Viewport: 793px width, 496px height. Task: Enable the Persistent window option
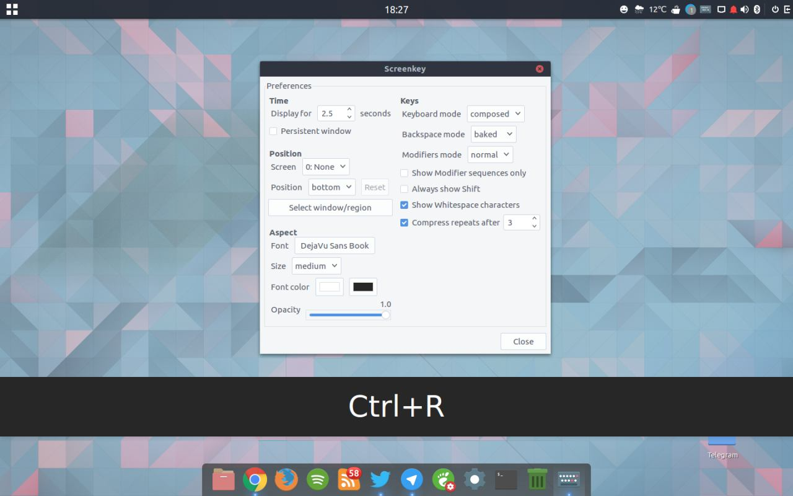click(x=273, y=131)
